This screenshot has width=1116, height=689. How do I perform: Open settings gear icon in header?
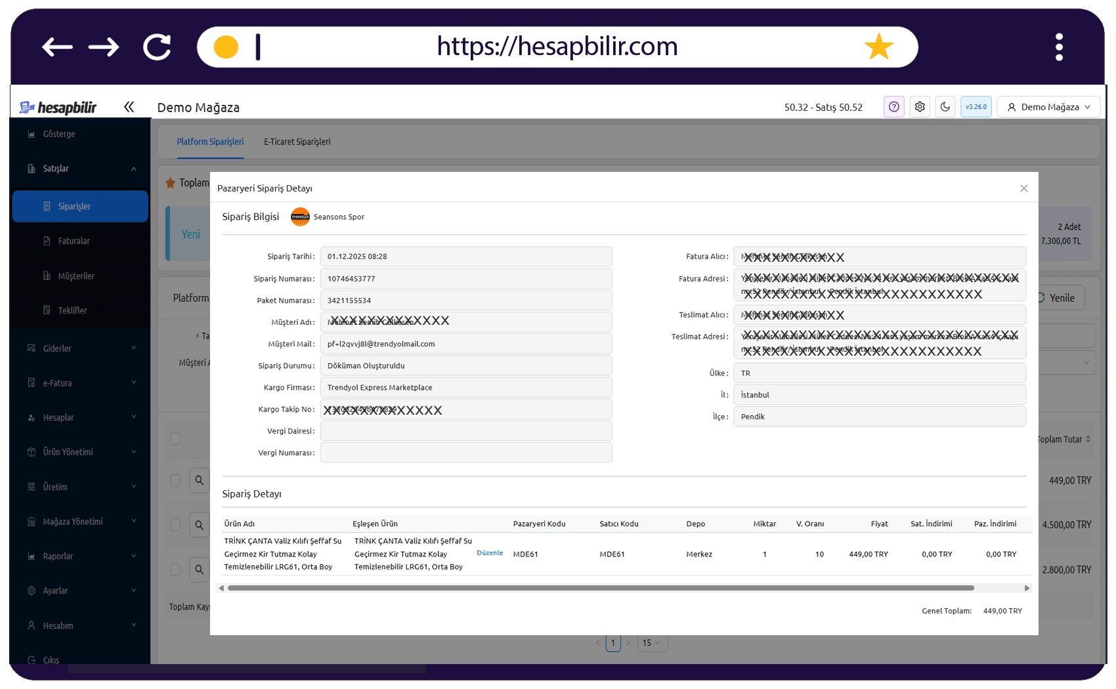pos(920,107)
